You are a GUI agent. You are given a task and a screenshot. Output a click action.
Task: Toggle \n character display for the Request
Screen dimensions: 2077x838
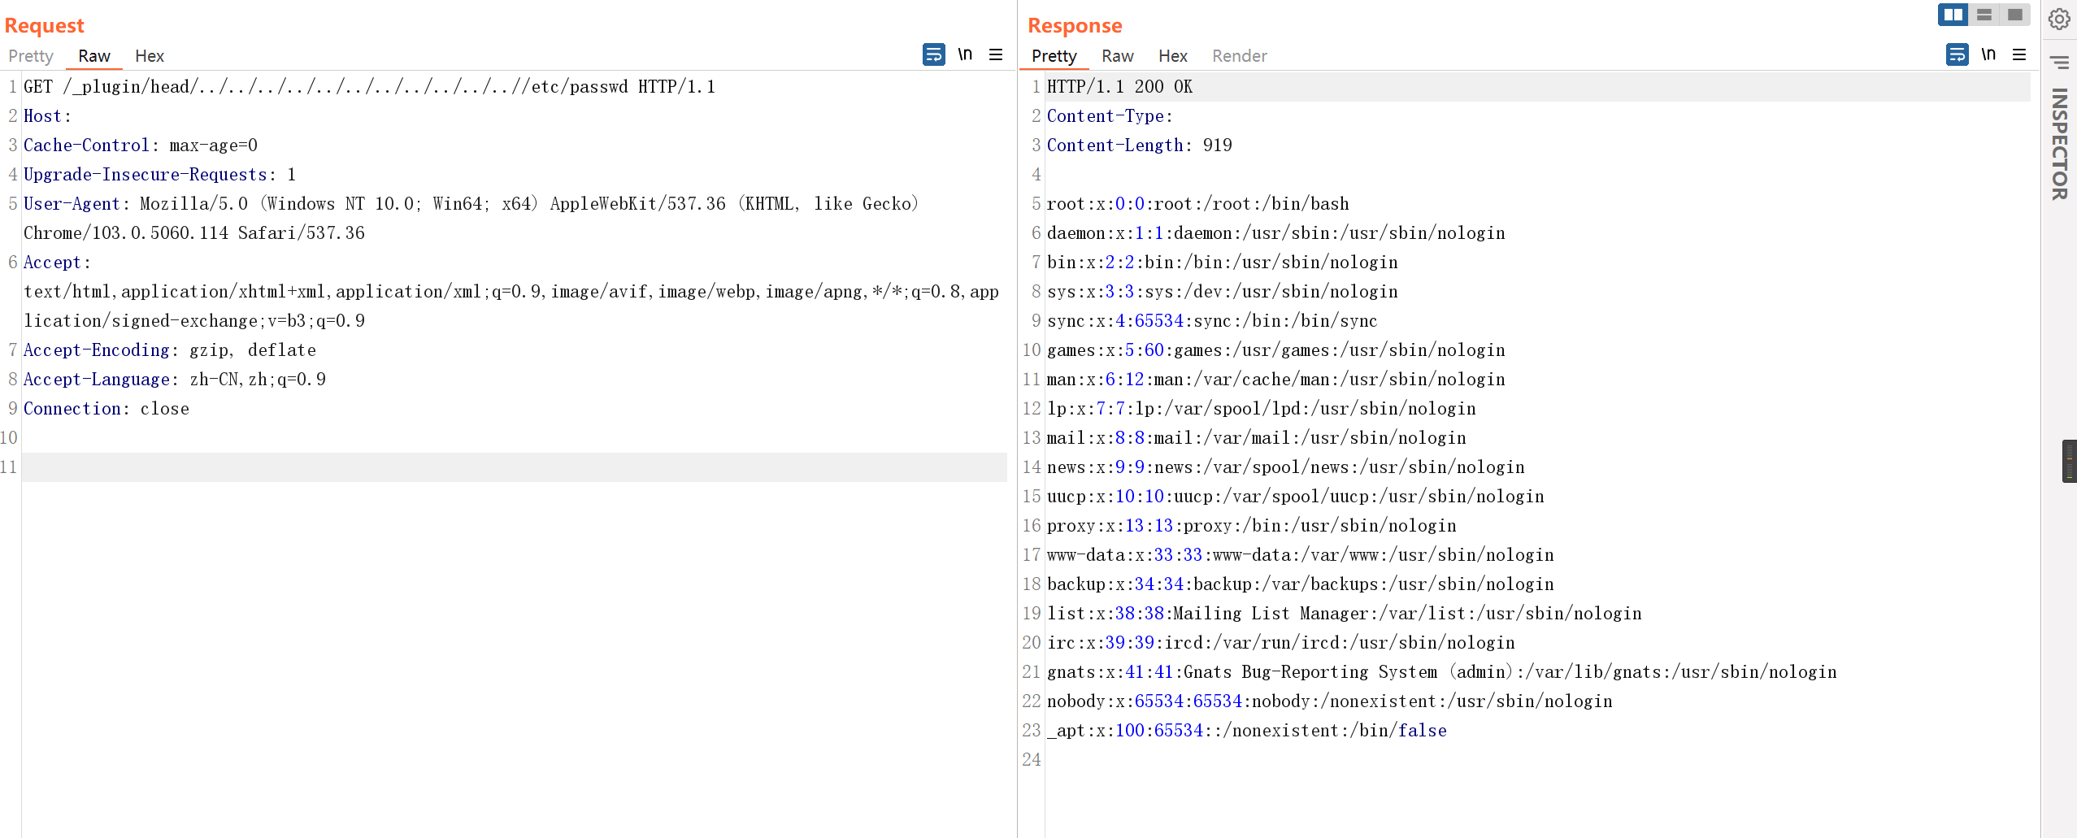click(x=965, y=54)
